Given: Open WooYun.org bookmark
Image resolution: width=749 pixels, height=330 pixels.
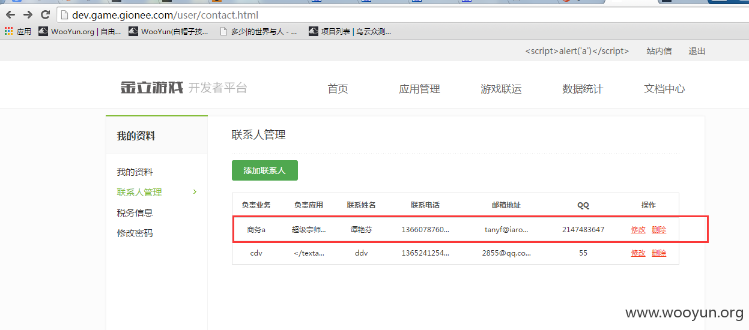Looking at the screenshot, I should click(x=80, y=32).
